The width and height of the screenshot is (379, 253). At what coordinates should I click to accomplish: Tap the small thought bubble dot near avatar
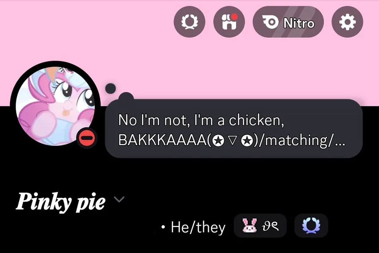110,89
